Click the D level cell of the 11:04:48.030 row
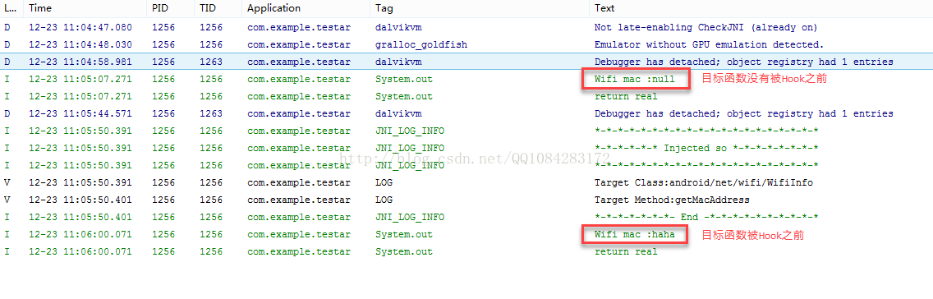This screenshot has height=299, width=933. 7,44
